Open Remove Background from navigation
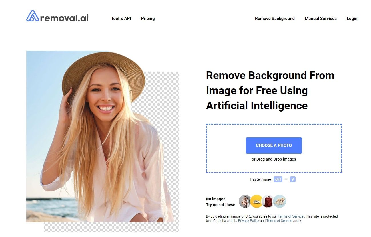Screen dimensions: 371x237 click(x=275, y=19)
